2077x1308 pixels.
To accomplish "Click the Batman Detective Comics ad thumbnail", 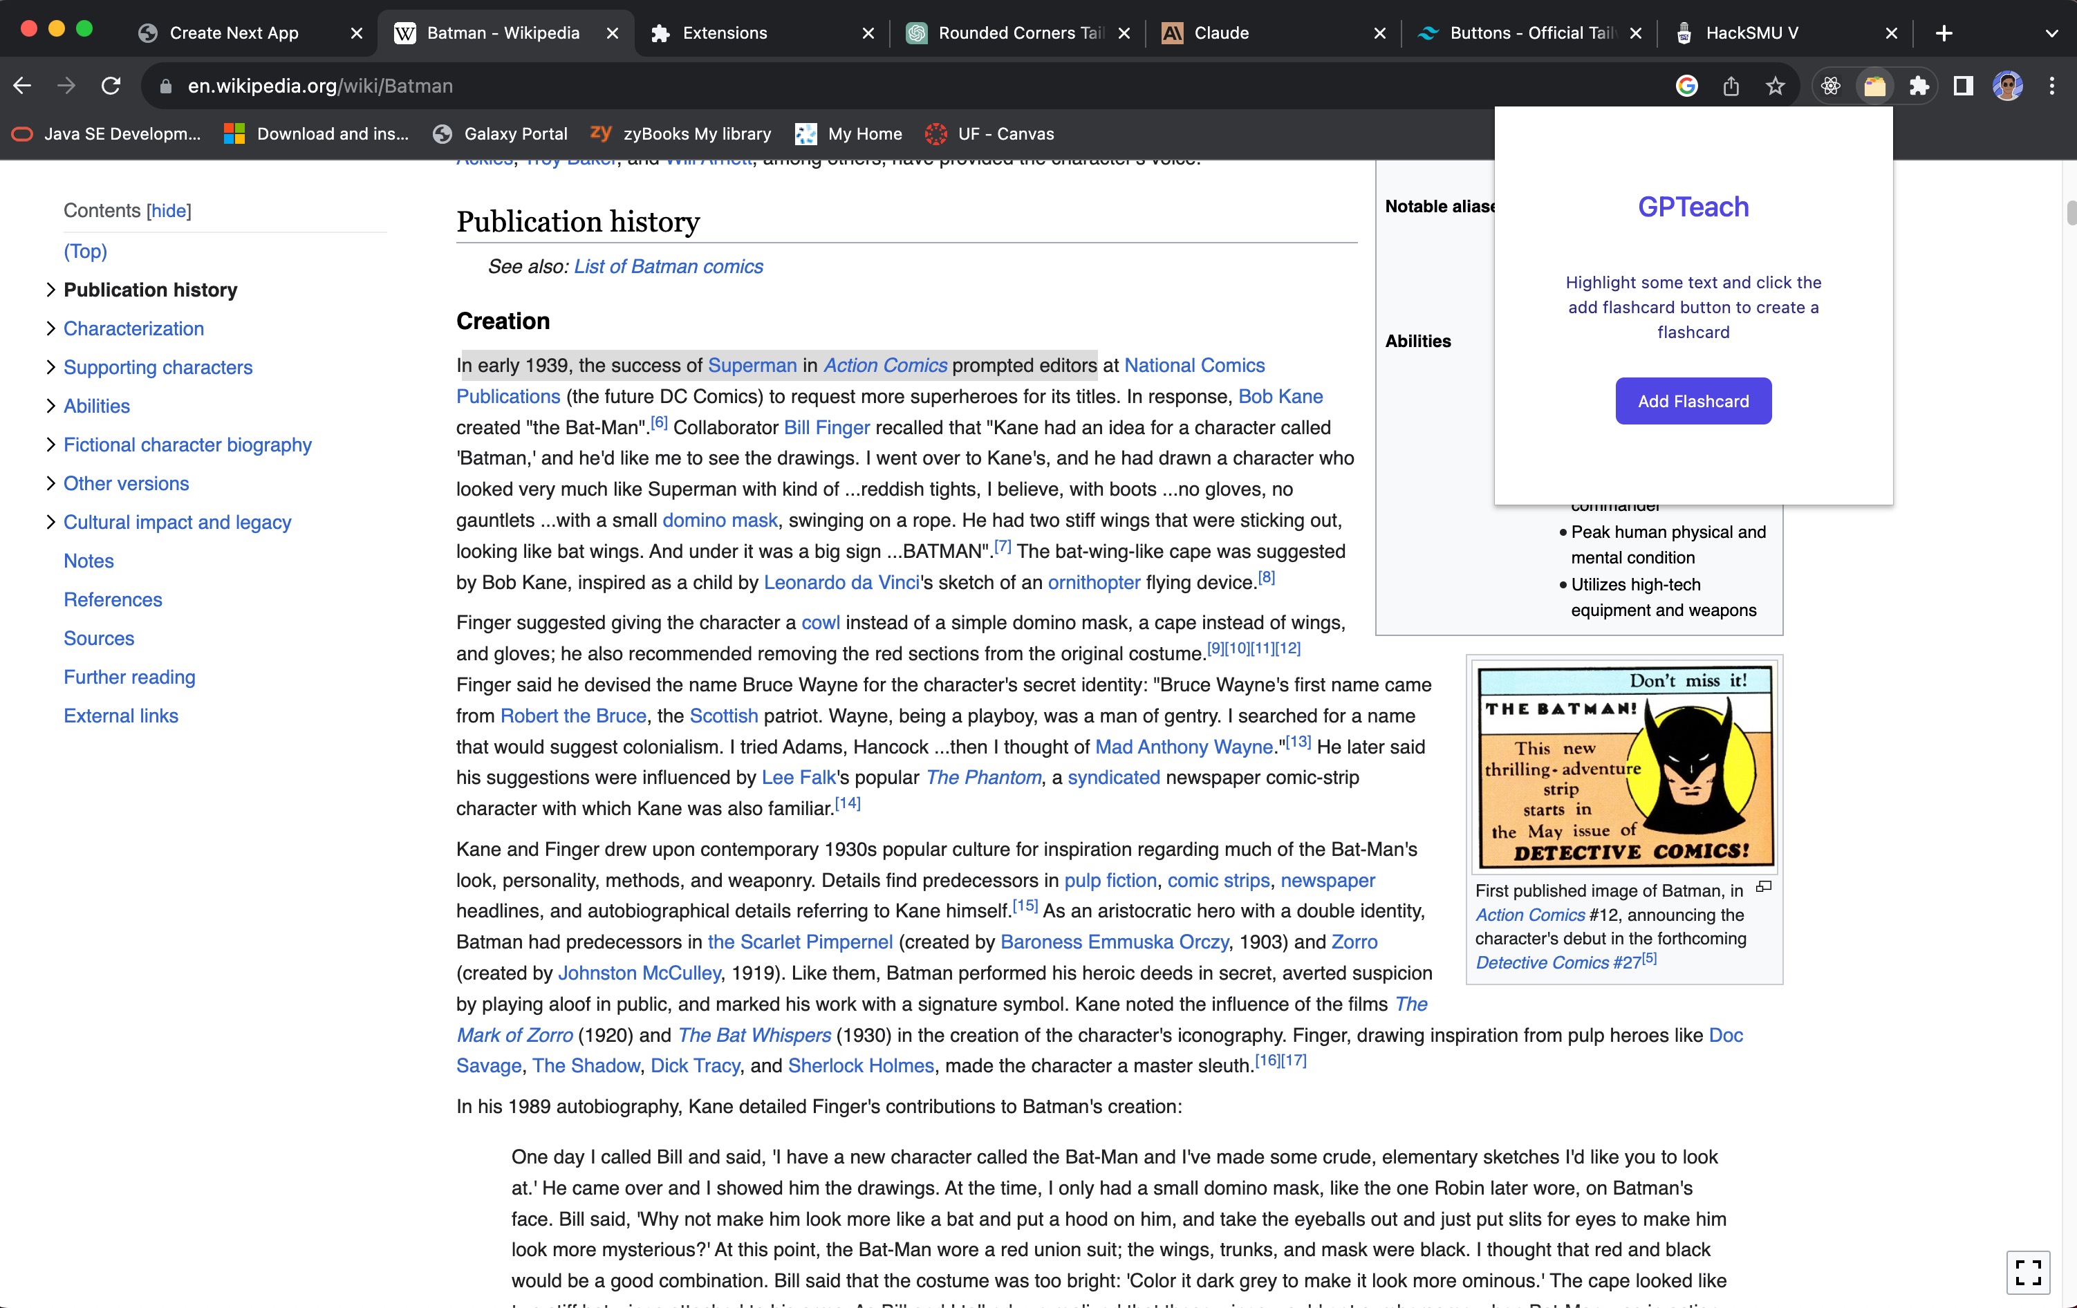I will point(1624,766).
